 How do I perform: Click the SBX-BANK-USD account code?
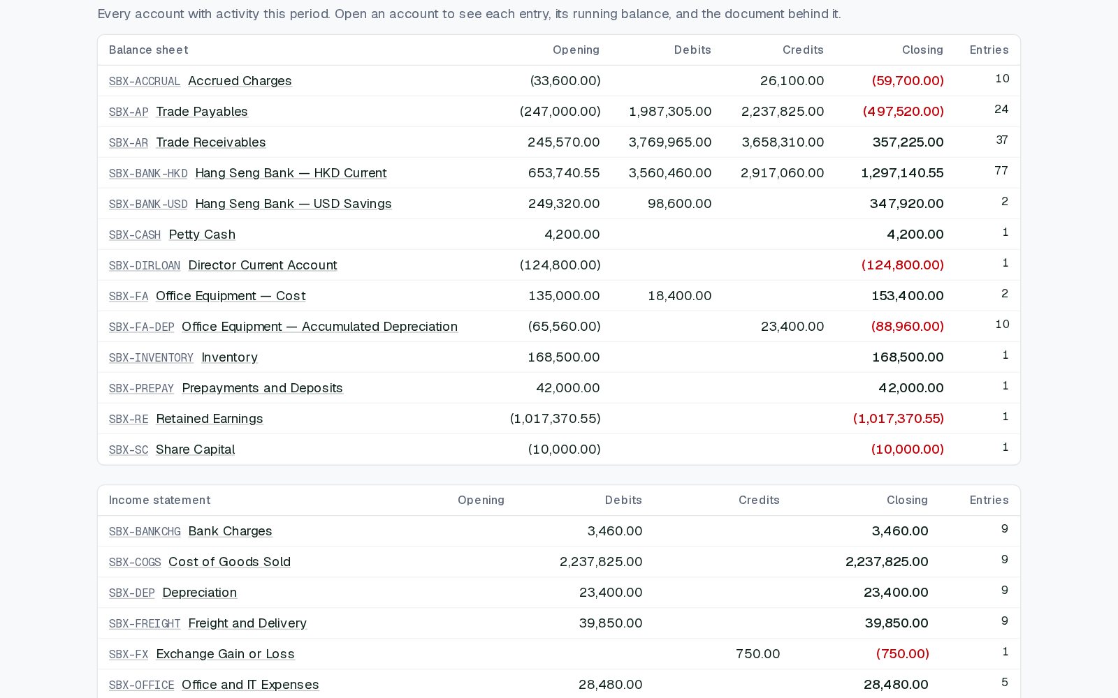[148, 205]
